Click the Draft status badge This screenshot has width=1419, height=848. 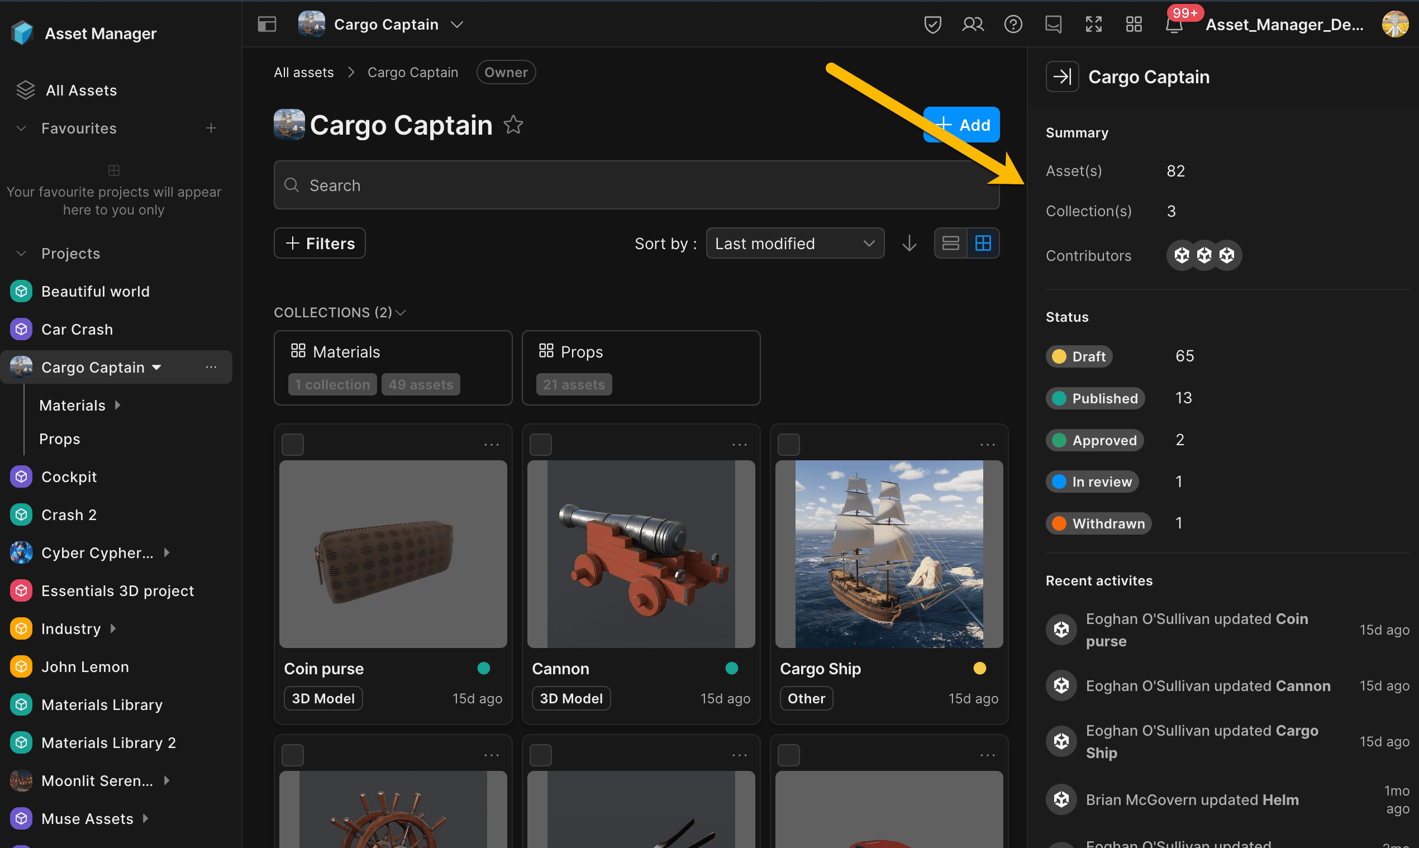[x=1078, y=356]
